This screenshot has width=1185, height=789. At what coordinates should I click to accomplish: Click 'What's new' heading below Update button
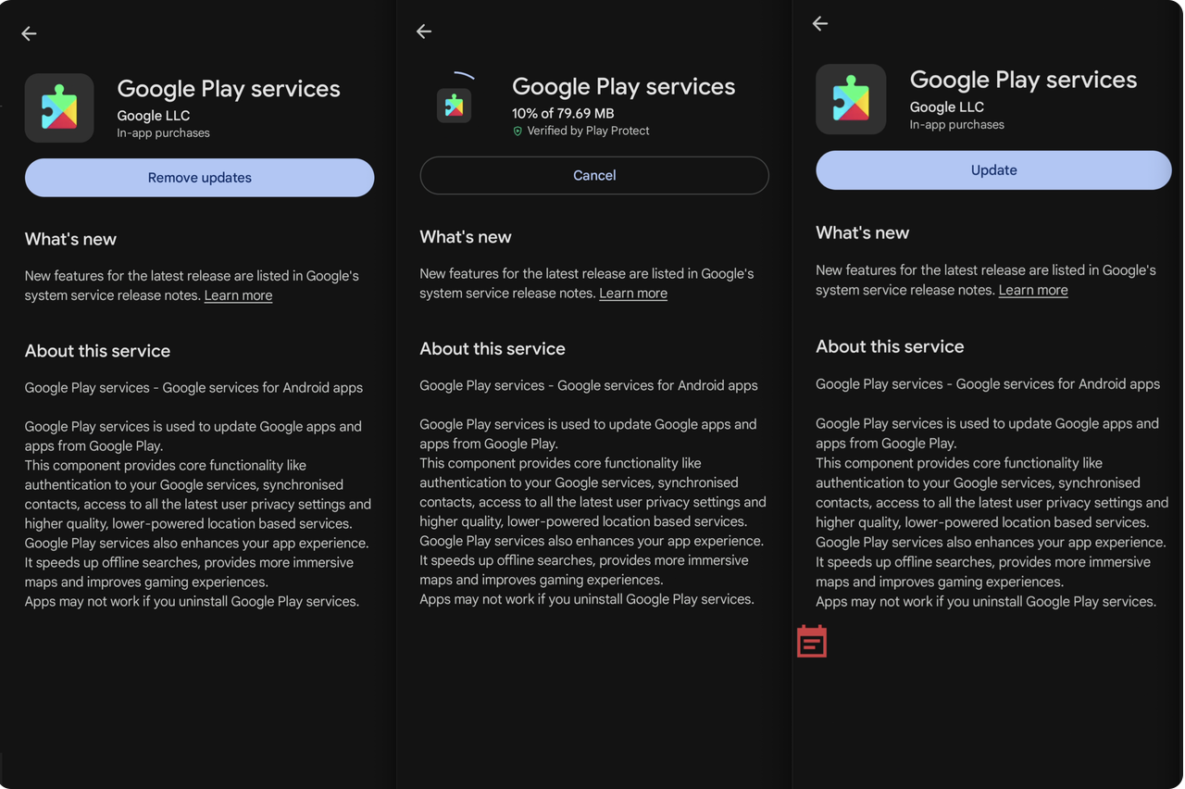pyautogui.click(x=863, y=232)
